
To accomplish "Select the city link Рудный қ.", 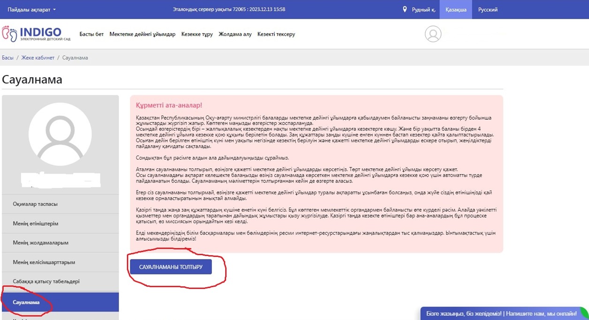I will click(424, 9).
